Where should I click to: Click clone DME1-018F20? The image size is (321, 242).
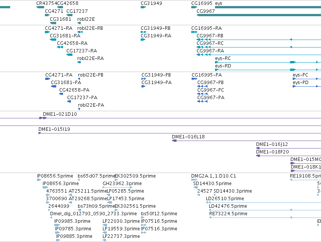pos(272,152)
